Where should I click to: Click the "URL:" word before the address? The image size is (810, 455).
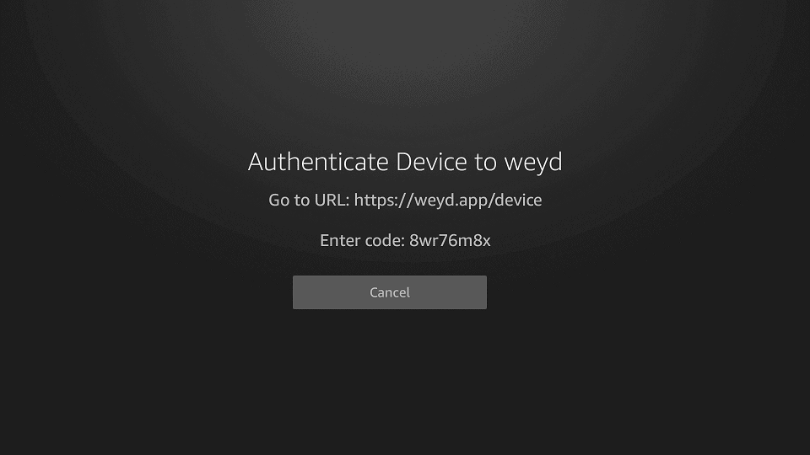click(x=332, y=201)
